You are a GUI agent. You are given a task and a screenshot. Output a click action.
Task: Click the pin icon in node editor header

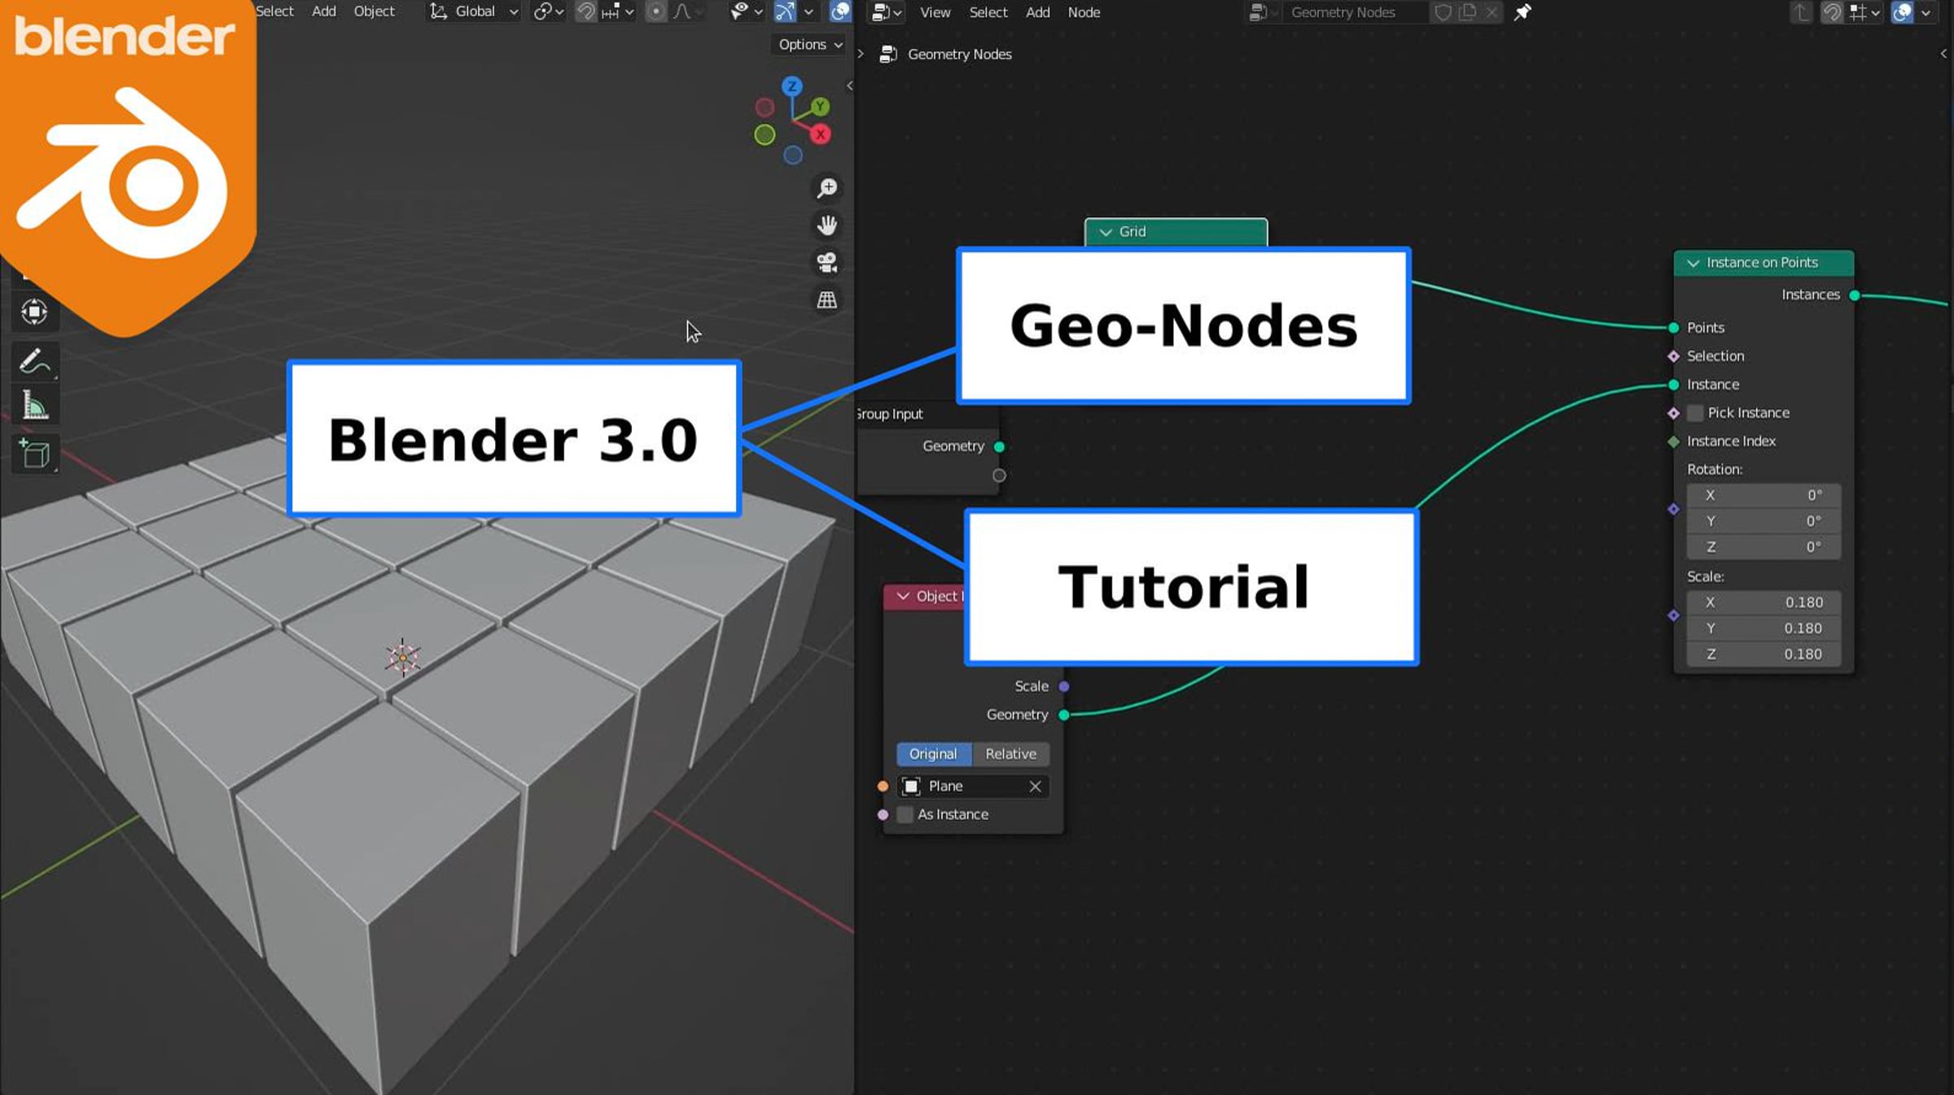[x=1522, y=12]
